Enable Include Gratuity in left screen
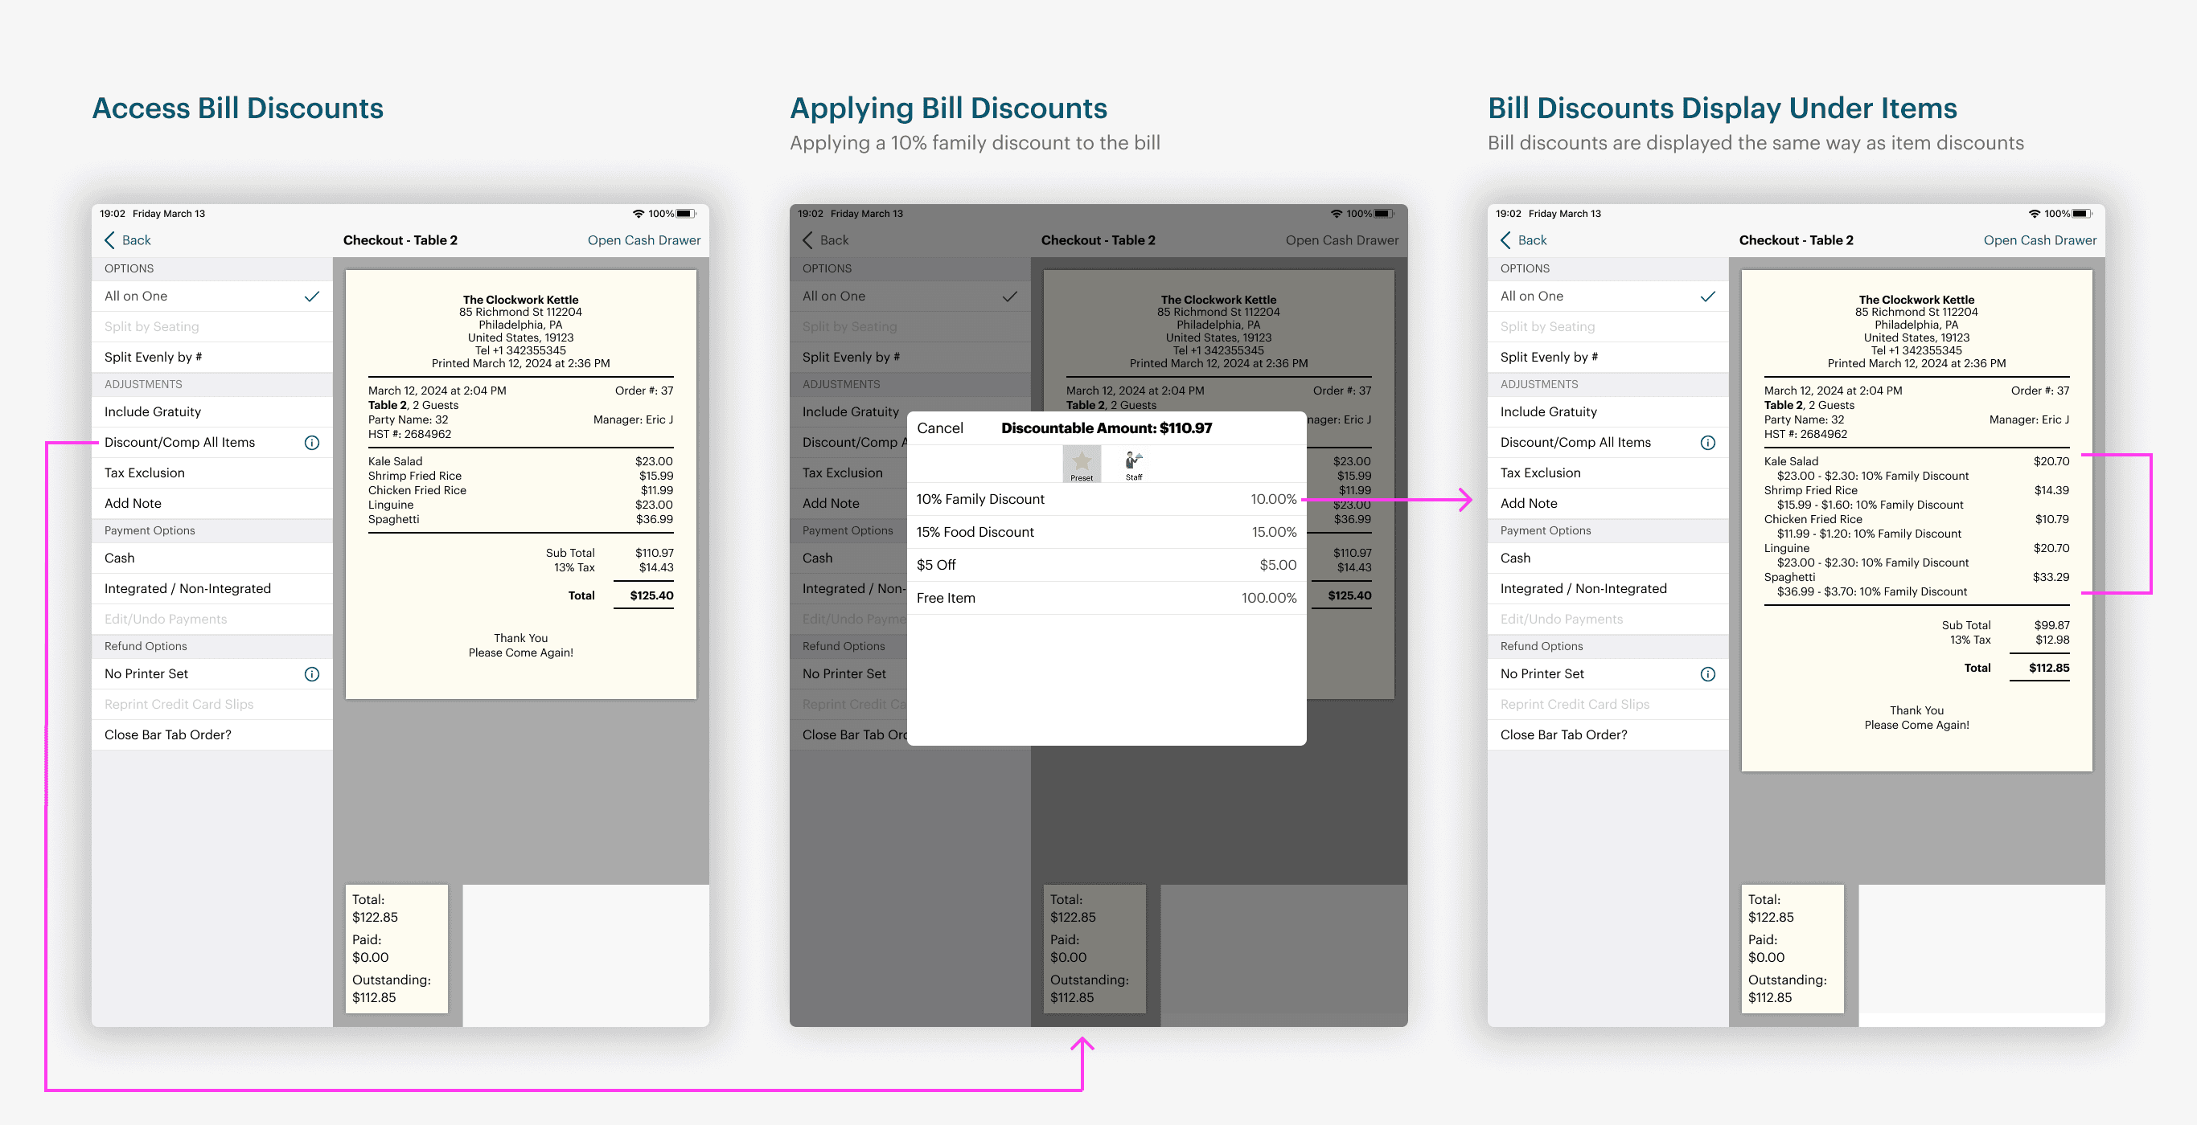2197x1125 pixels. tap(153, 411)
